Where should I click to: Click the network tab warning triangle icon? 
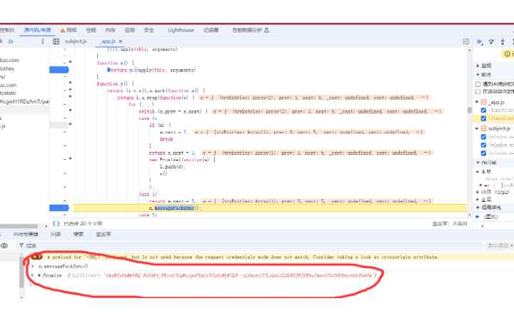tap(62, 30)
